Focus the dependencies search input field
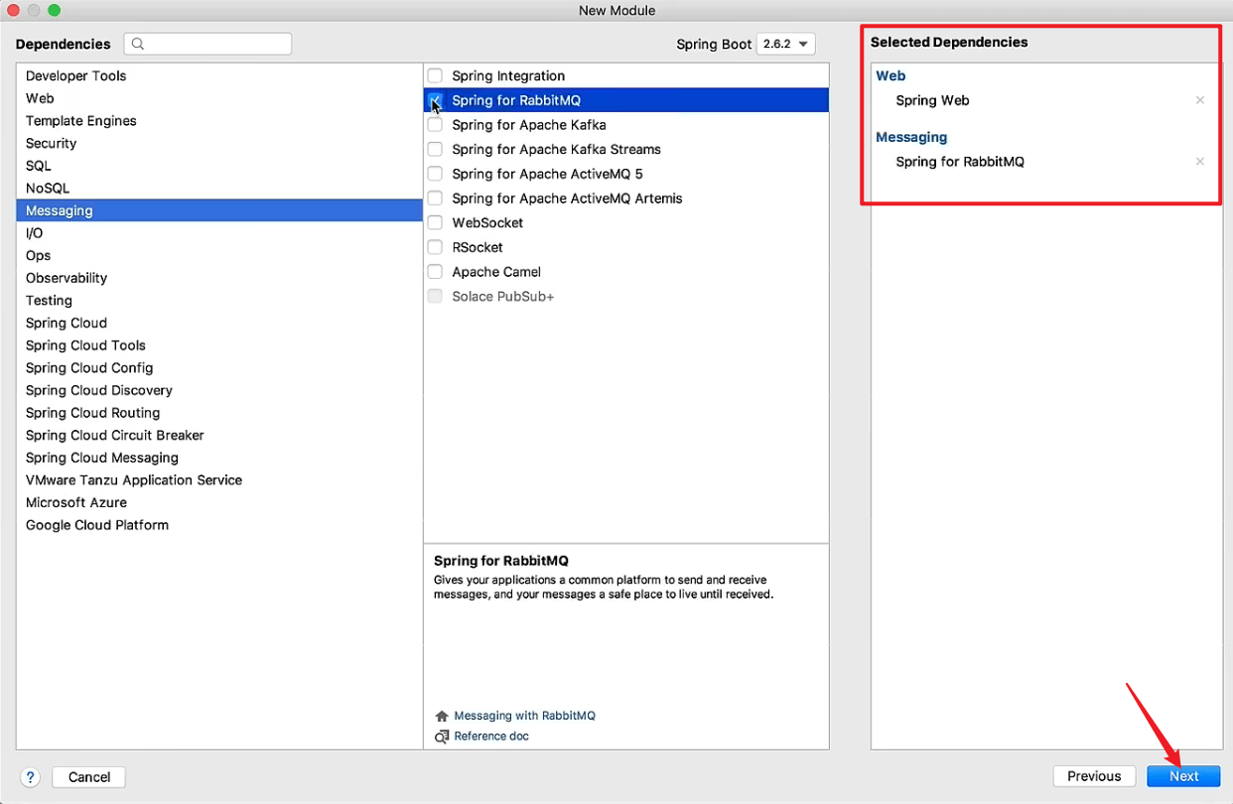 pyautogui.click(x=207, y=44)
